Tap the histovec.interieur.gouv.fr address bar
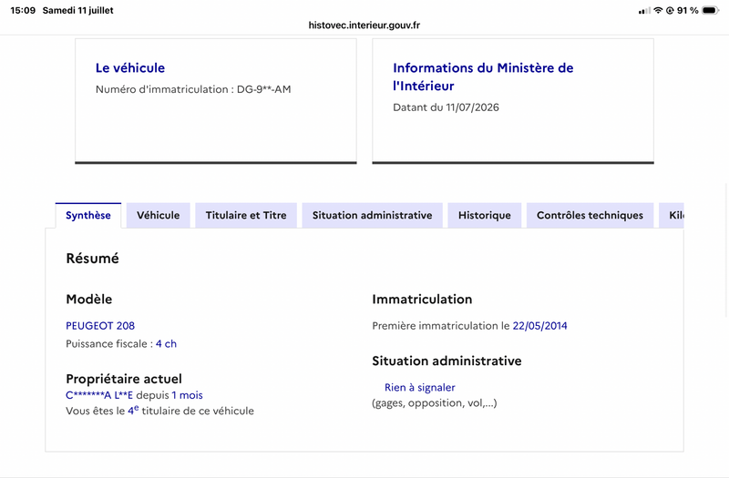 pos(364,25)
